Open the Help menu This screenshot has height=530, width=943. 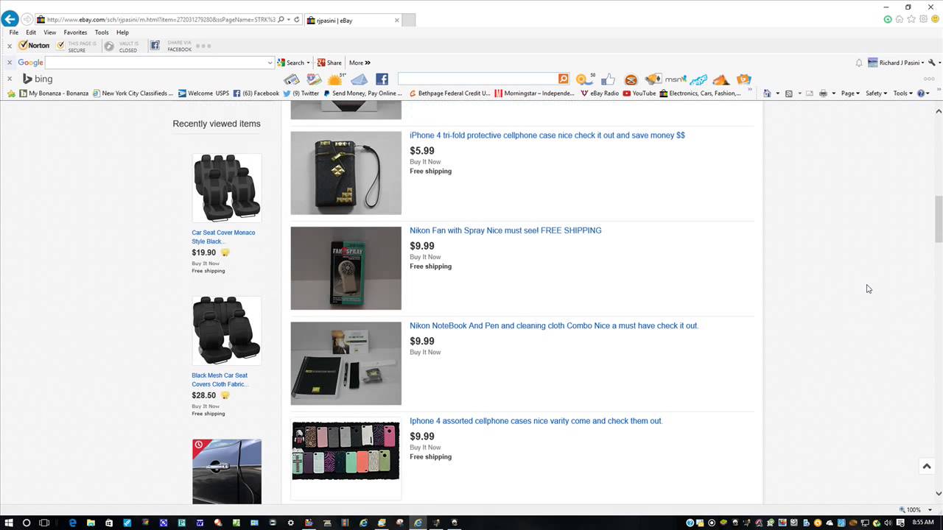coord(122,32)
